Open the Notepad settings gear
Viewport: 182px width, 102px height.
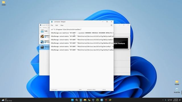click(111, 25)
